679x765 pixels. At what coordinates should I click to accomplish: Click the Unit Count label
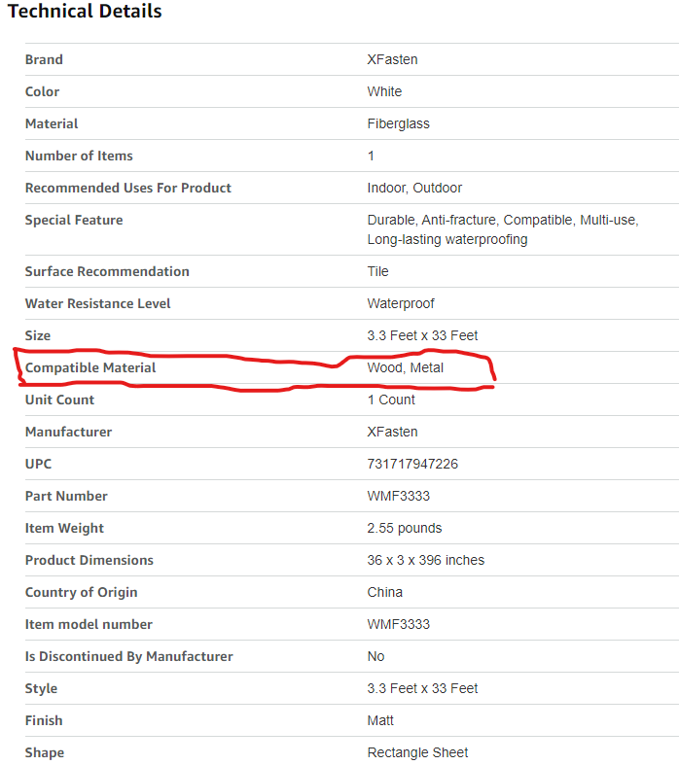(x=60, y=400)
